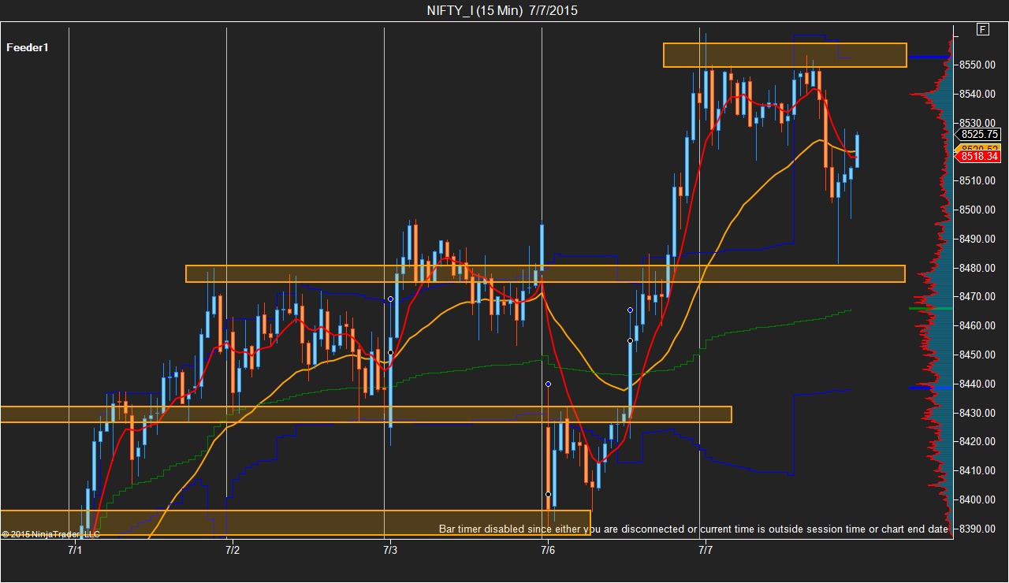The width and height of the screenshot is (1009, 583).
Task: Select the orange zone rectangle near 8390
Action: (x=295, y=523)
